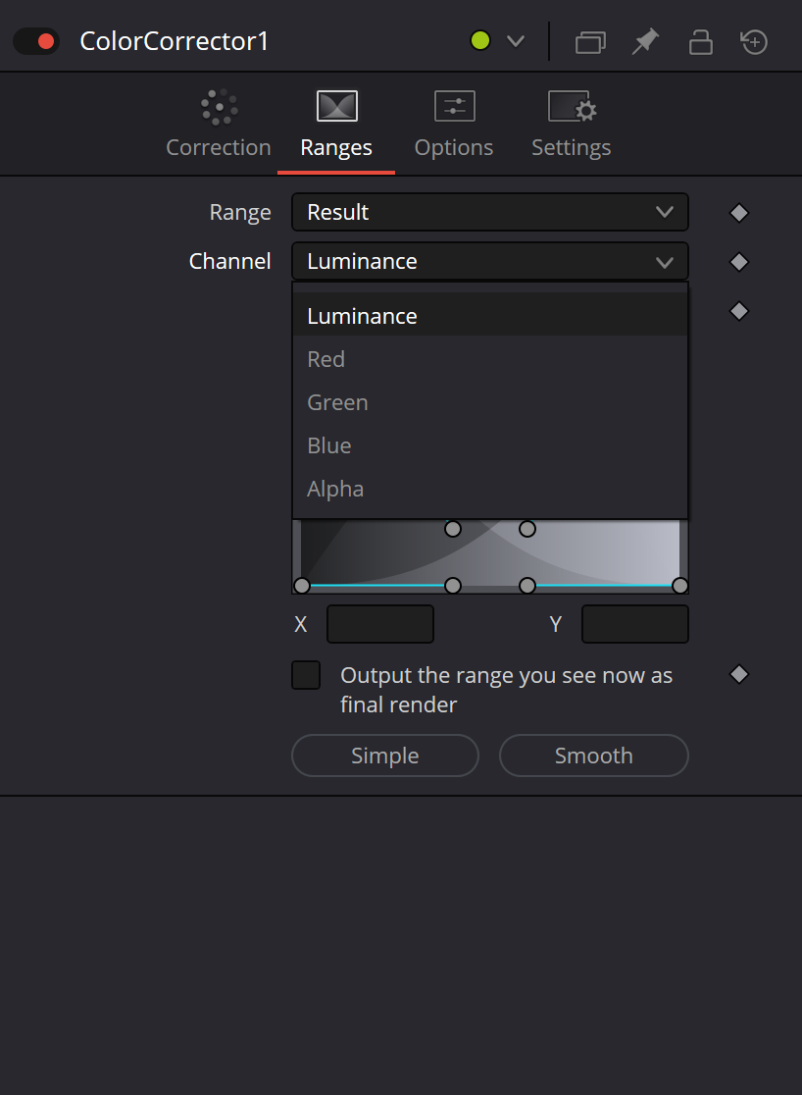Click the final render option keyframe diamond
Image resolution: width=802 pixels, height=1095 pixels.
click(x=739, y=675)
